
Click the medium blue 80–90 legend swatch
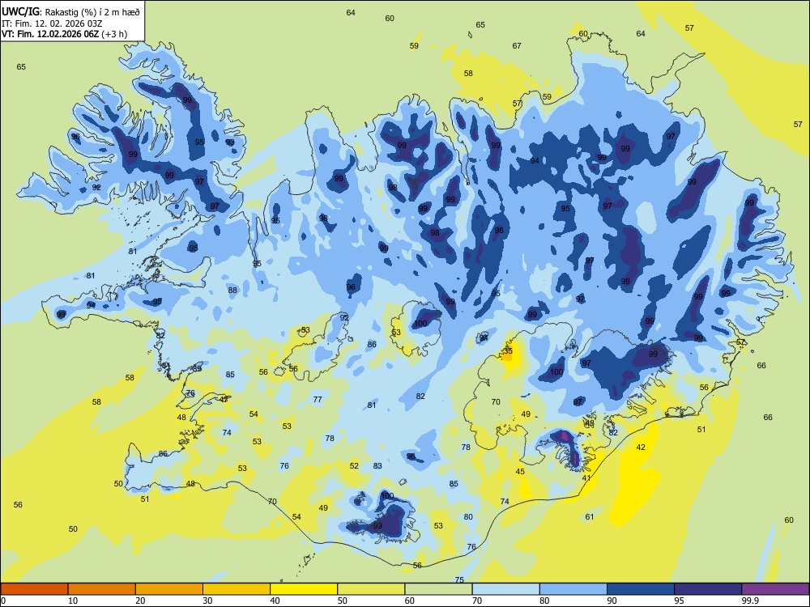click(573, 589)
